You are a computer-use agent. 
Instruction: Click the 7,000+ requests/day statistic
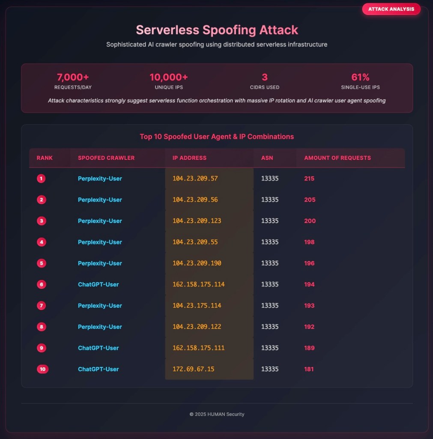[x=73, y=81]
